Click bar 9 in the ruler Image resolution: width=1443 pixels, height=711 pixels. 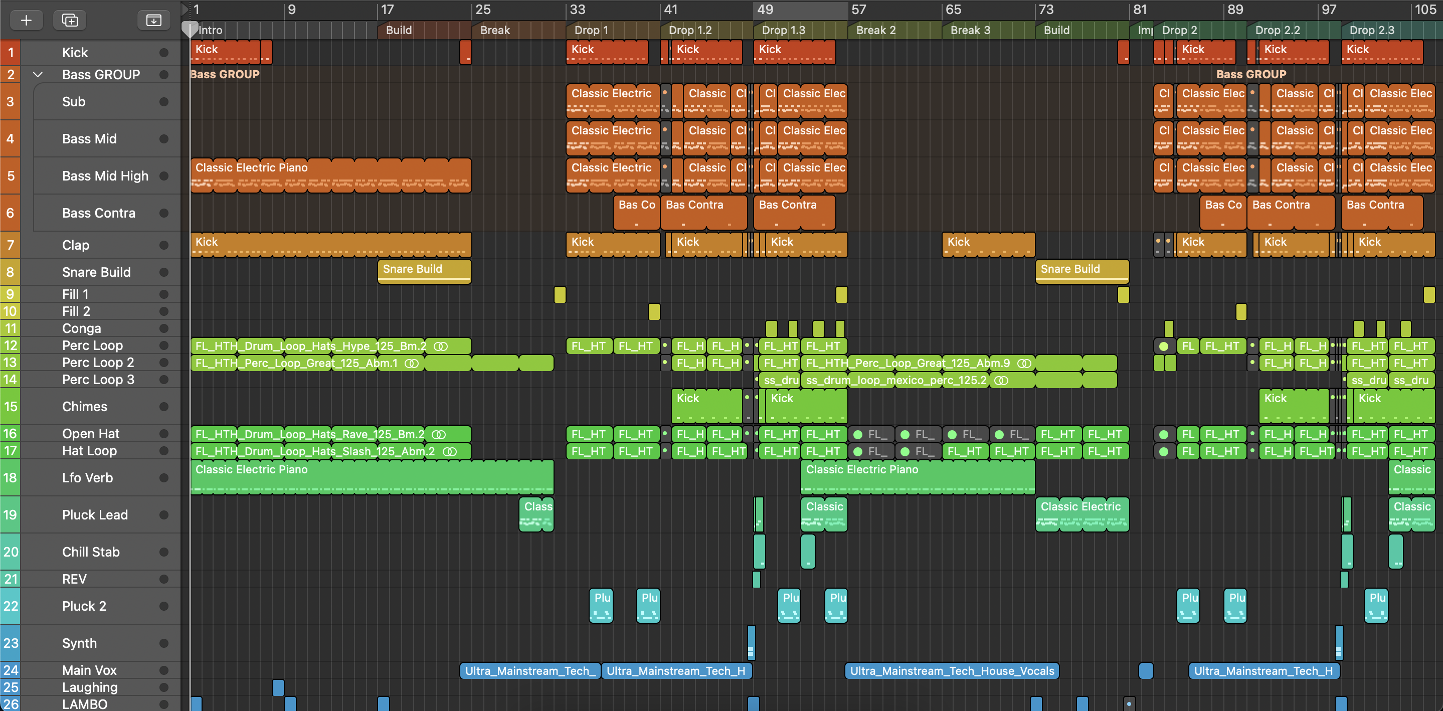coord(292,10)
